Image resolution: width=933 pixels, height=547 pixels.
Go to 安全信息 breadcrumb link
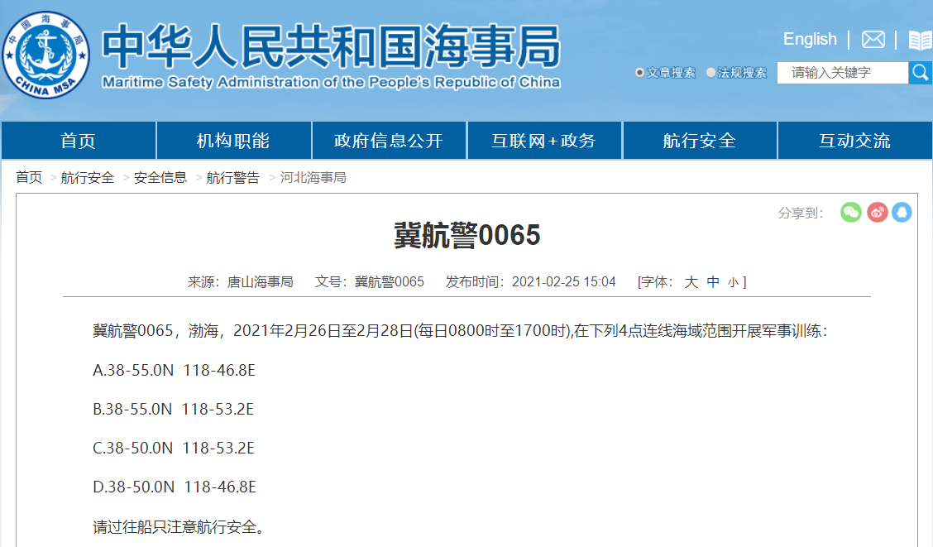160,177
